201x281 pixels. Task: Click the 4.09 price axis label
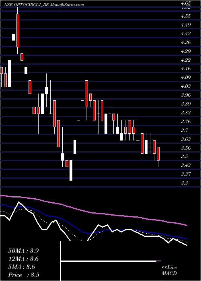click(x=186, y=77)
